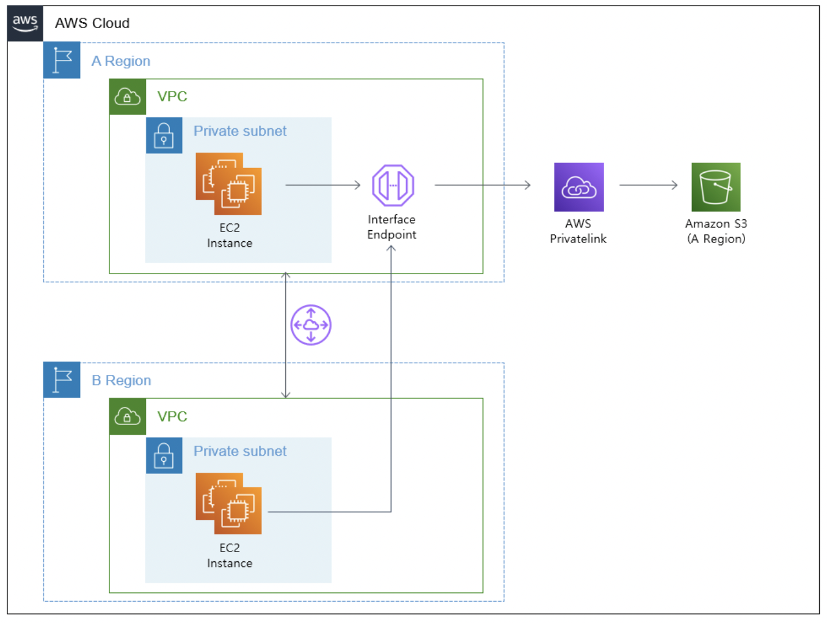
Task: Click 'EC2 Instance' caption in B Region
Action: click(x=230, y=555)
